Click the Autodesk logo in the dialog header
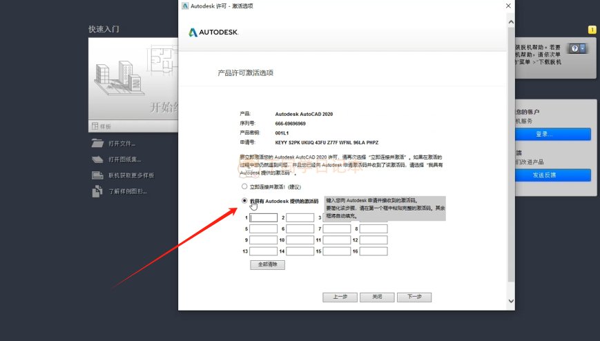 pos(213,32)
